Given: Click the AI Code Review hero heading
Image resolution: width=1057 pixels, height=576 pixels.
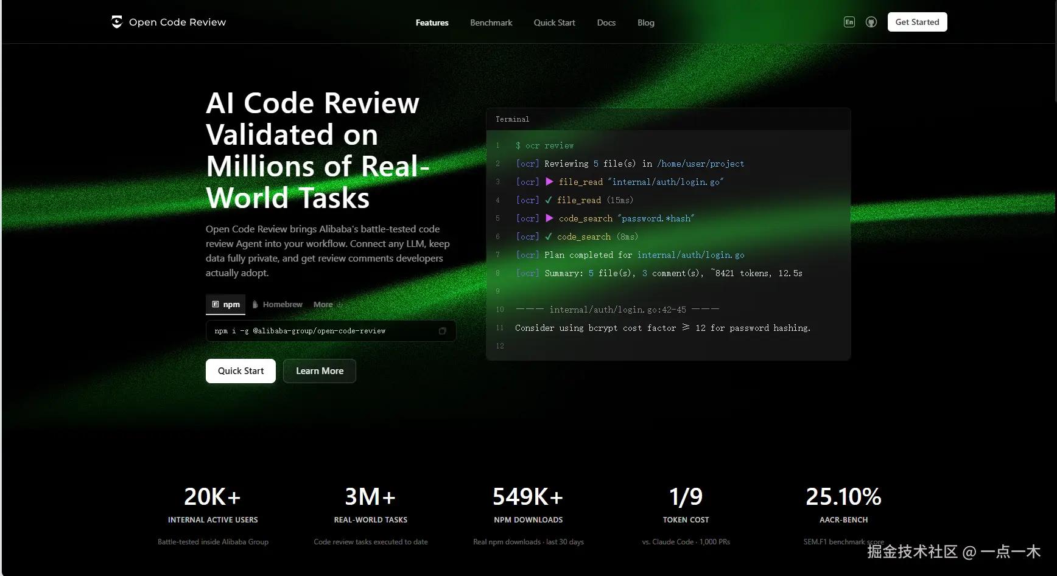Looking at the screenshot, I should point(318,150).
